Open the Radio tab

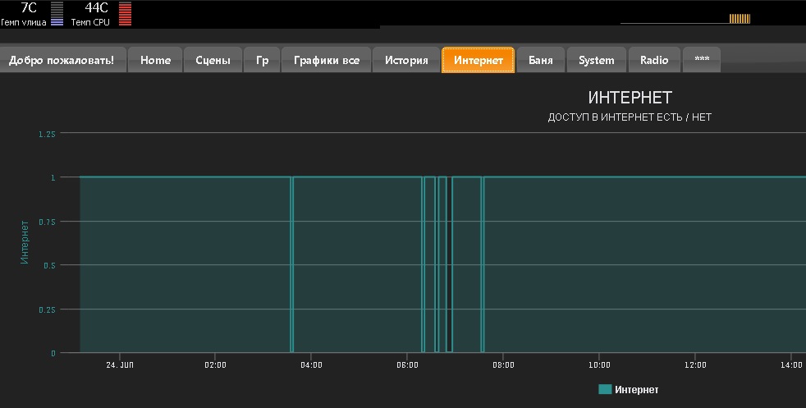click(x=654, y=60)
